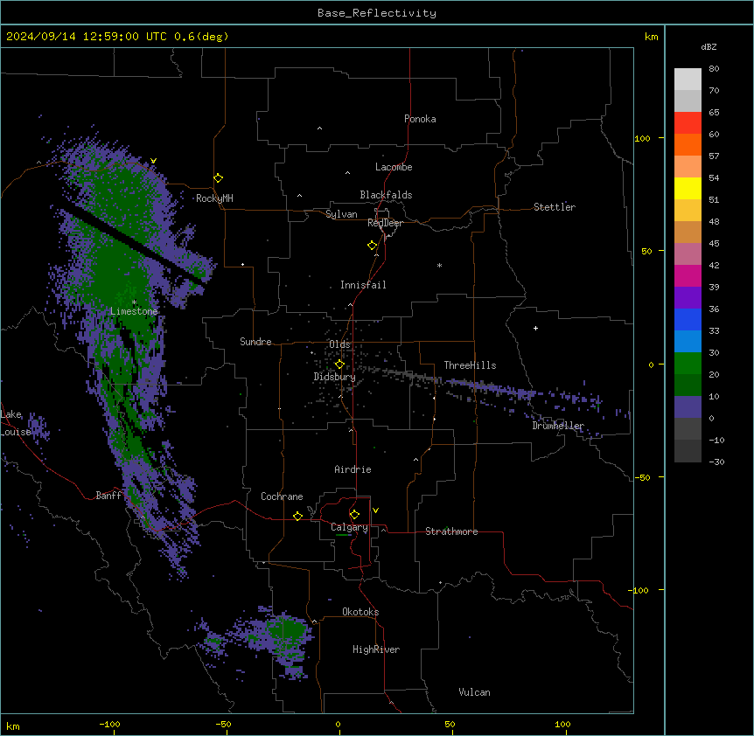This screenshot has height=736, width=754.
Task: Click the ThreeHills label
Action: click(470, 365)
